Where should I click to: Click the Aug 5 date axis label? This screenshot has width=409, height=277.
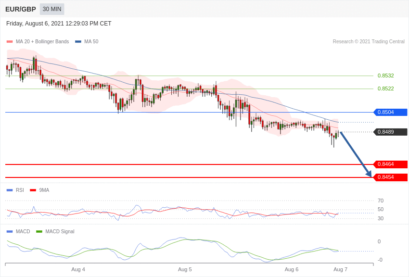185,269
